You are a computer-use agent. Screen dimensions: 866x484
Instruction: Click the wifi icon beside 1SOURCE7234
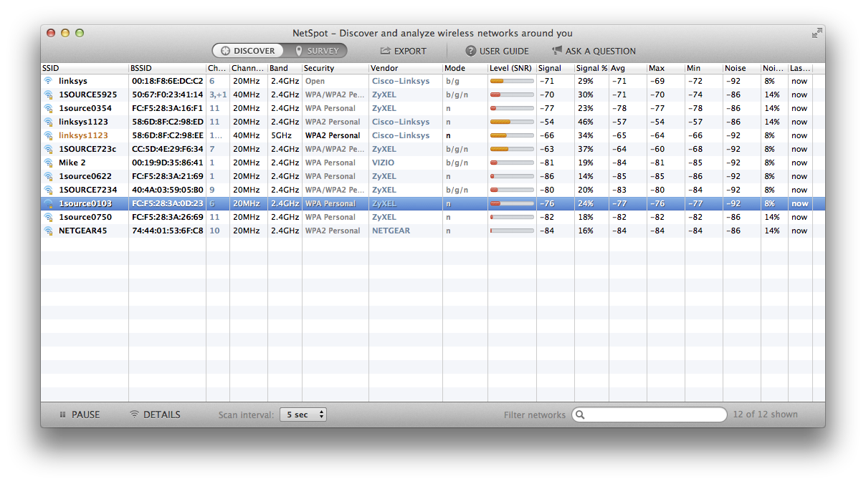(48, 190)
